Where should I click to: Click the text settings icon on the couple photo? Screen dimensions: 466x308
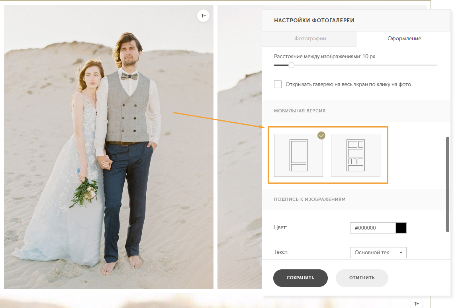coord(204,16)
